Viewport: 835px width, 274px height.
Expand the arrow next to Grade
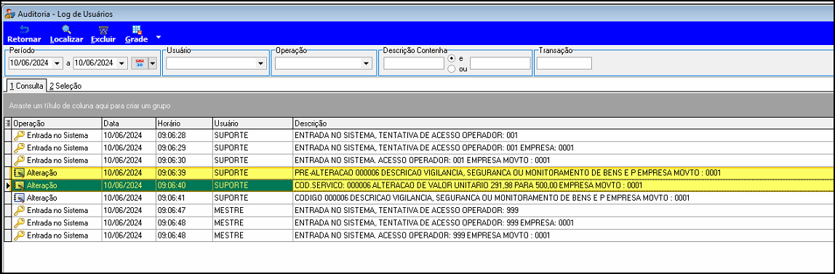[158, 38]
